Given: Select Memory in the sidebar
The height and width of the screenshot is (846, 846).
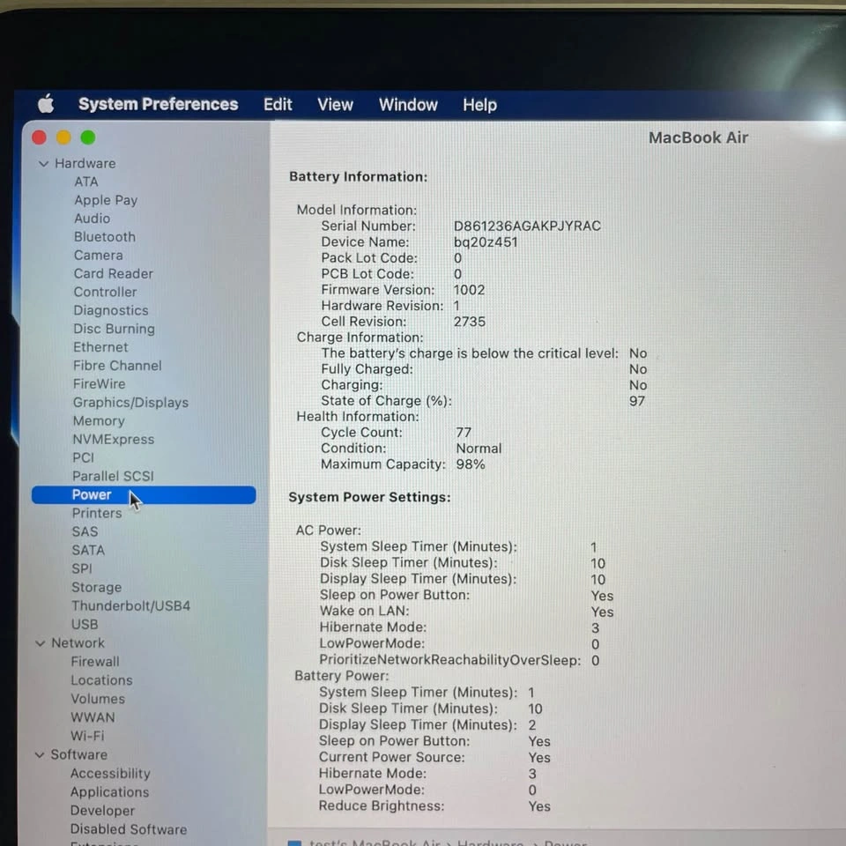Looking at the screenshot, I should pyautogui.click(x=99, y=421).
